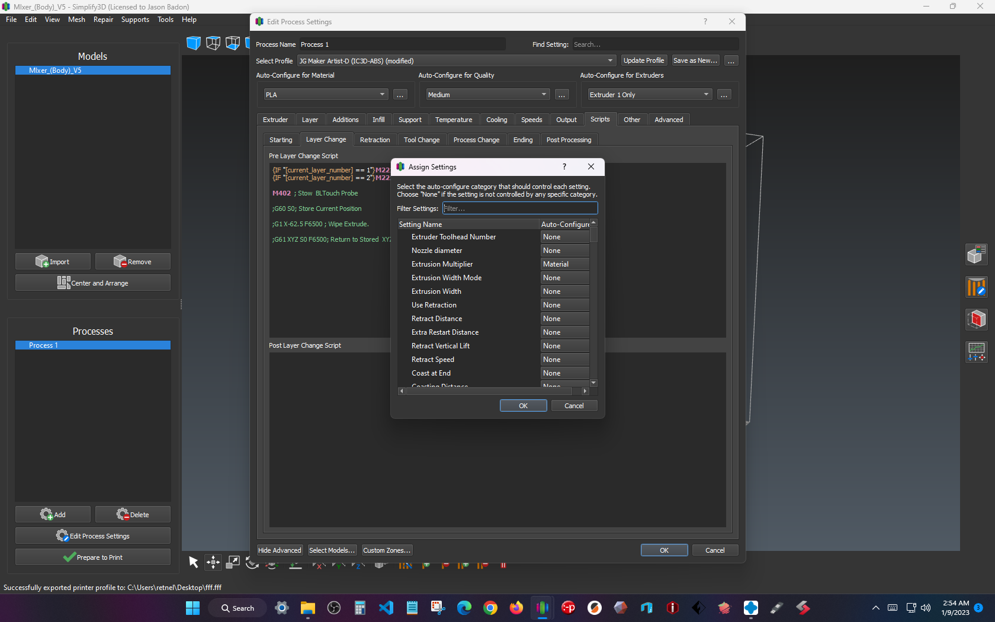Click the Find Setting search field
Image resolution: width=995 pixels, height=622 pixels.
[x=655, y=44]
